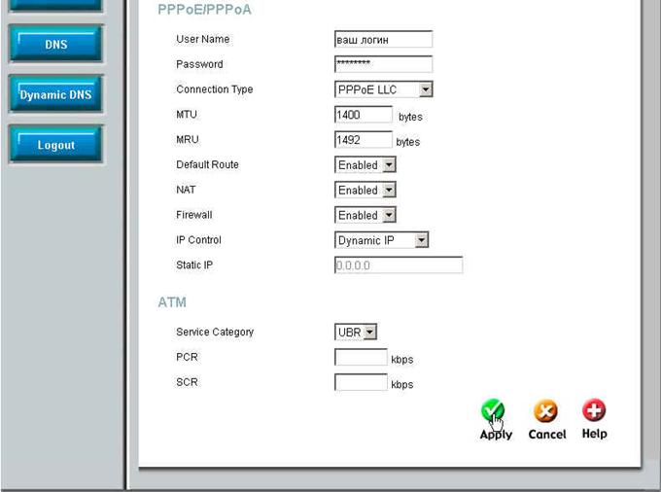Click the User Name label
The height and width of the screenshot is (492, 661).
(x=203, y=39)
